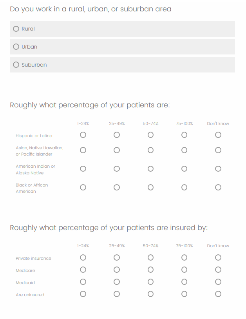246x319 pixels.
Task: Mark Black or African American as 75-100%
Action: pyautogui.click(x=184, y=187)
